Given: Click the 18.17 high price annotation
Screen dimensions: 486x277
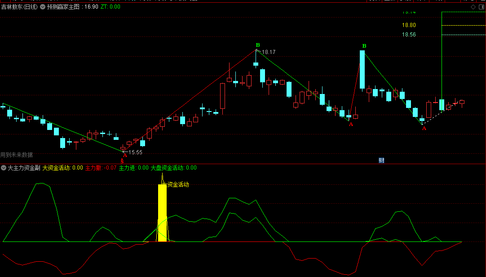Looking at the screenshot, I should point(269,52).
